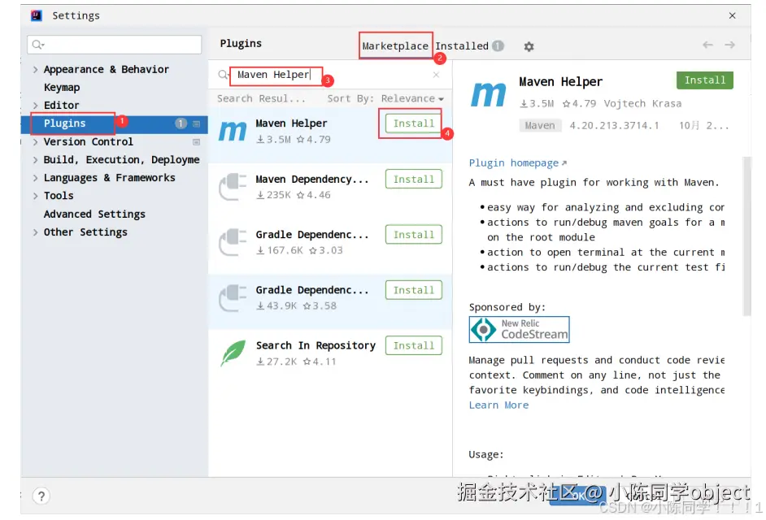766x520 pixels.
Task: Click the Plugins row project-level icon
Action: pos(197,124)
